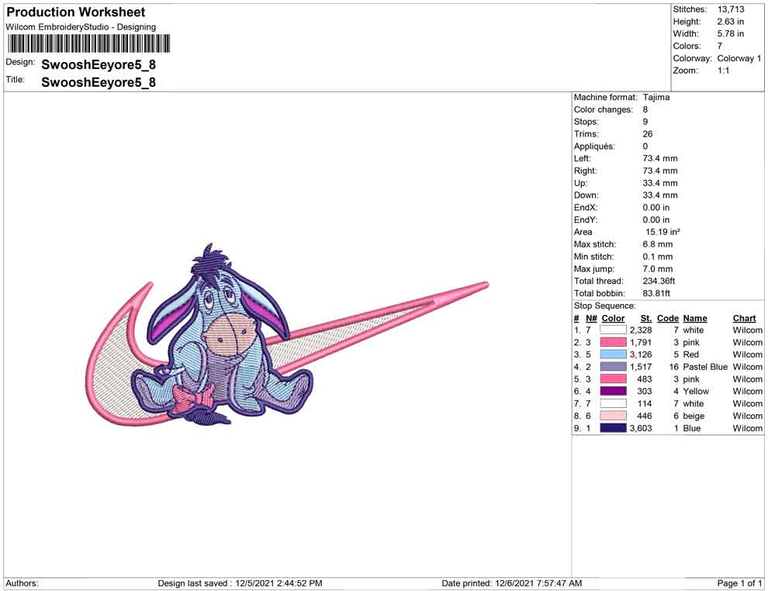This screenshot has width=768, height=591.
Task: Click the Up value '33.4 mm'
Action: tap(660, 182)
